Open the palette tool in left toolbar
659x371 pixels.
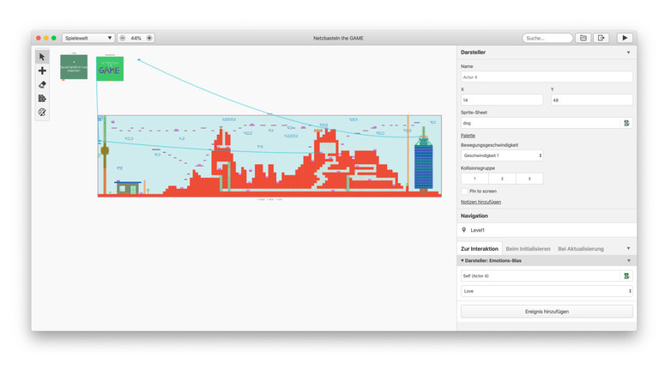tap(42, 113)
